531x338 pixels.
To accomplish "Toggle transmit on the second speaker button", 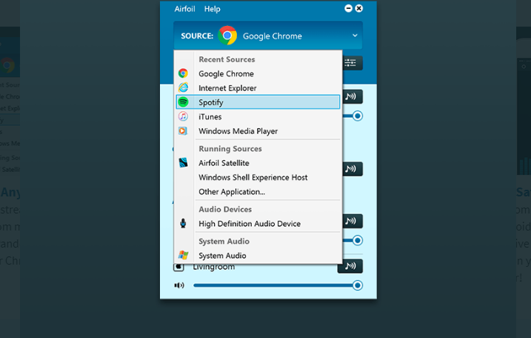I will click(x=352, y=169).
